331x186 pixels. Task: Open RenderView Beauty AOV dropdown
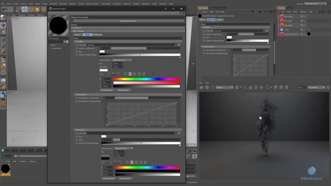click(224, 87)
